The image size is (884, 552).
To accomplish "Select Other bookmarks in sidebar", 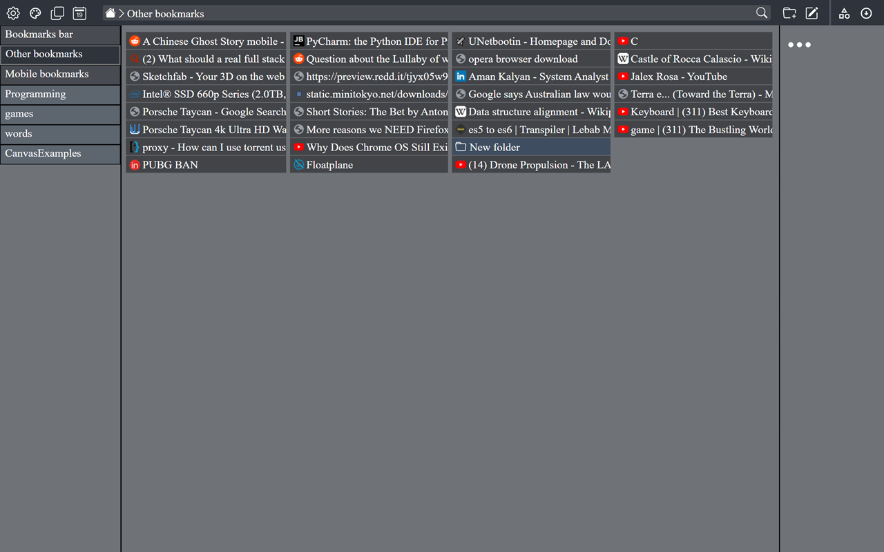I will point(60,55).
